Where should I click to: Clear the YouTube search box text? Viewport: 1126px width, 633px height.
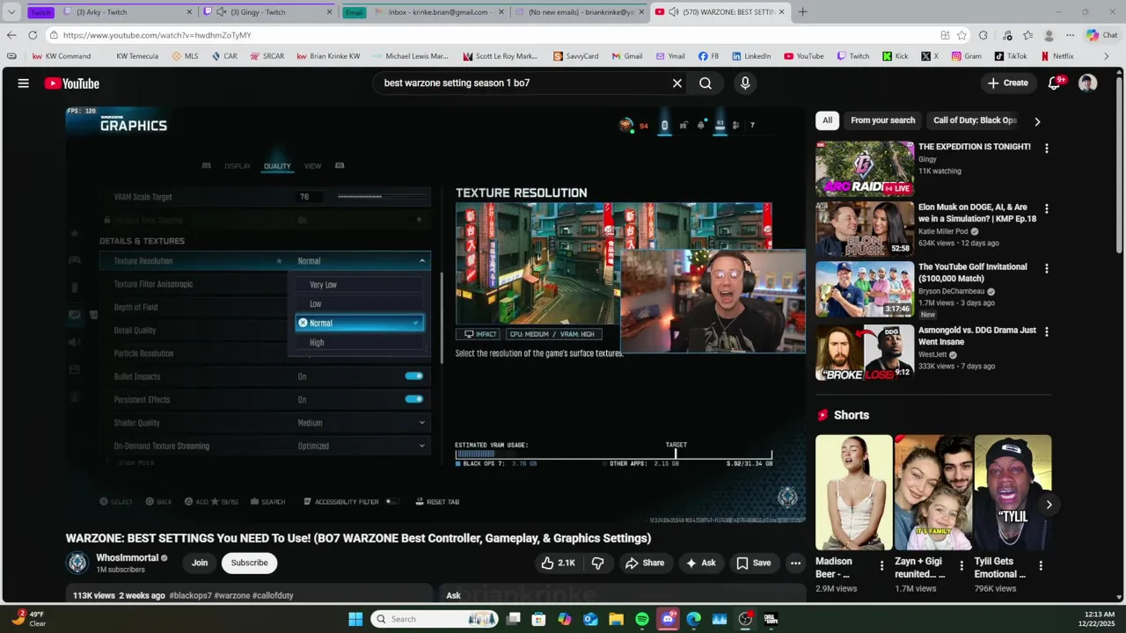click(x=677, y=84)
